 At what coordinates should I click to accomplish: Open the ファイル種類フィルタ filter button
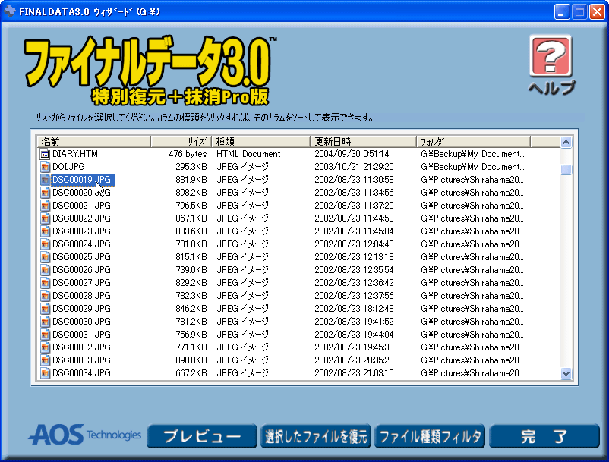[430, 436]
